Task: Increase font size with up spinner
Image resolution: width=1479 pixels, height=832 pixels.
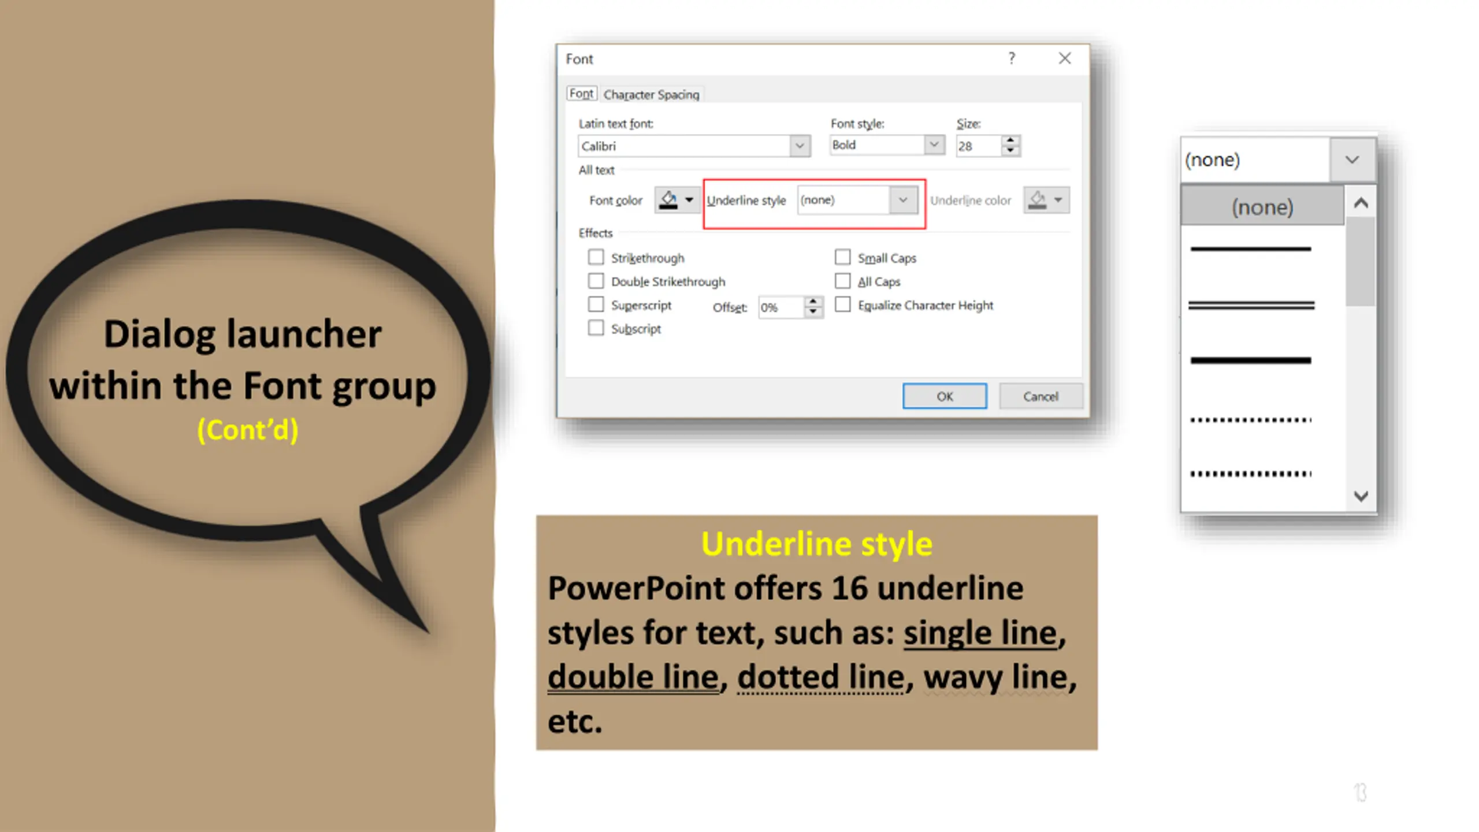Action: (x=1010, y=140)
